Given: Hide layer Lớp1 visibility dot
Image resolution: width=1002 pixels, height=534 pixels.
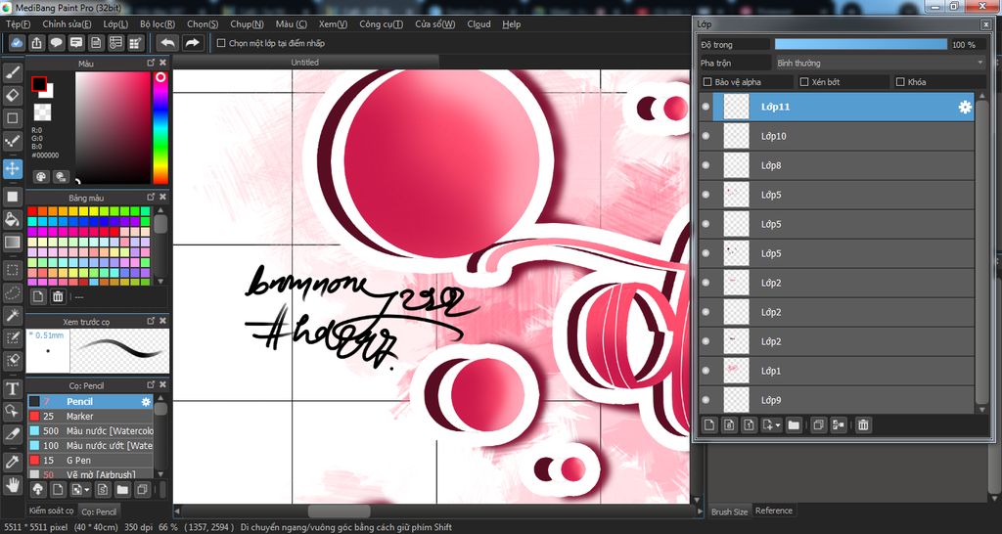Looking at the screenshot, I should (x=706, y=371).
